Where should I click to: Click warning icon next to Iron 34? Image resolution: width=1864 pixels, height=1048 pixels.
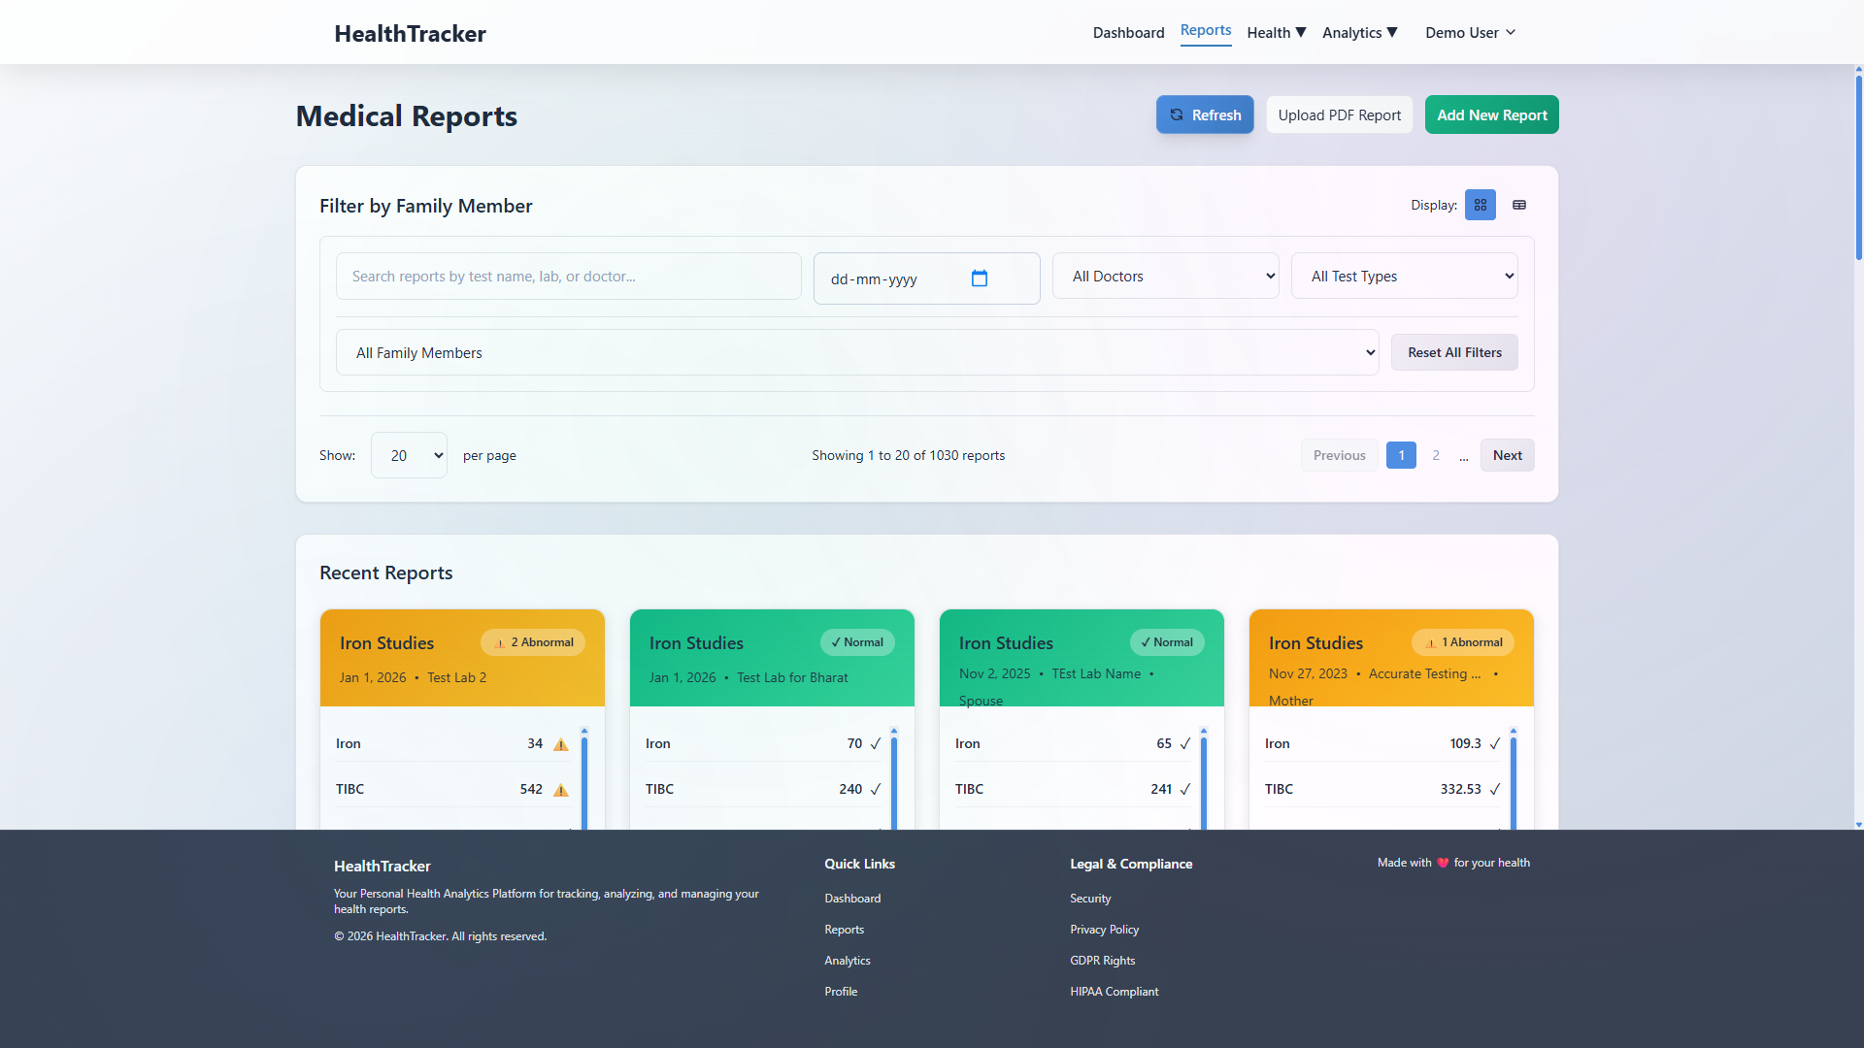[x=560, y=744]
